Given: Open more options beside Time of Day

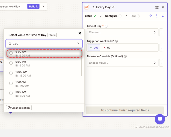Looking at the screenshot, I should point(161,32).
